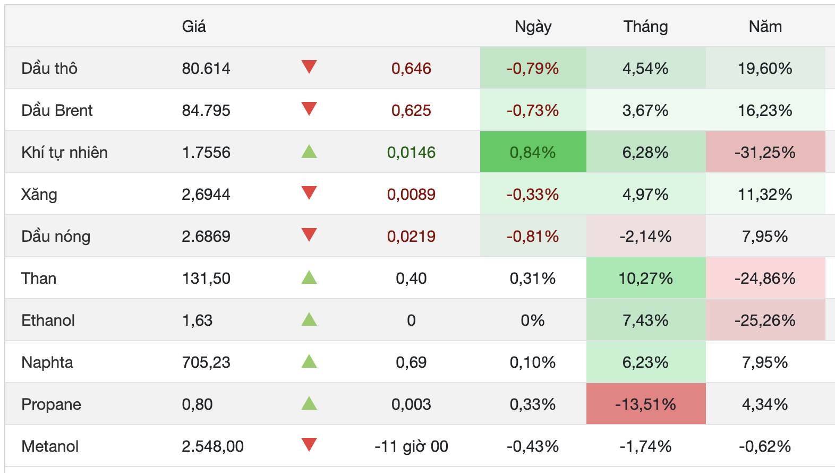
Task: Click the daily change cell 0,84%
Action: pos(533,153)
